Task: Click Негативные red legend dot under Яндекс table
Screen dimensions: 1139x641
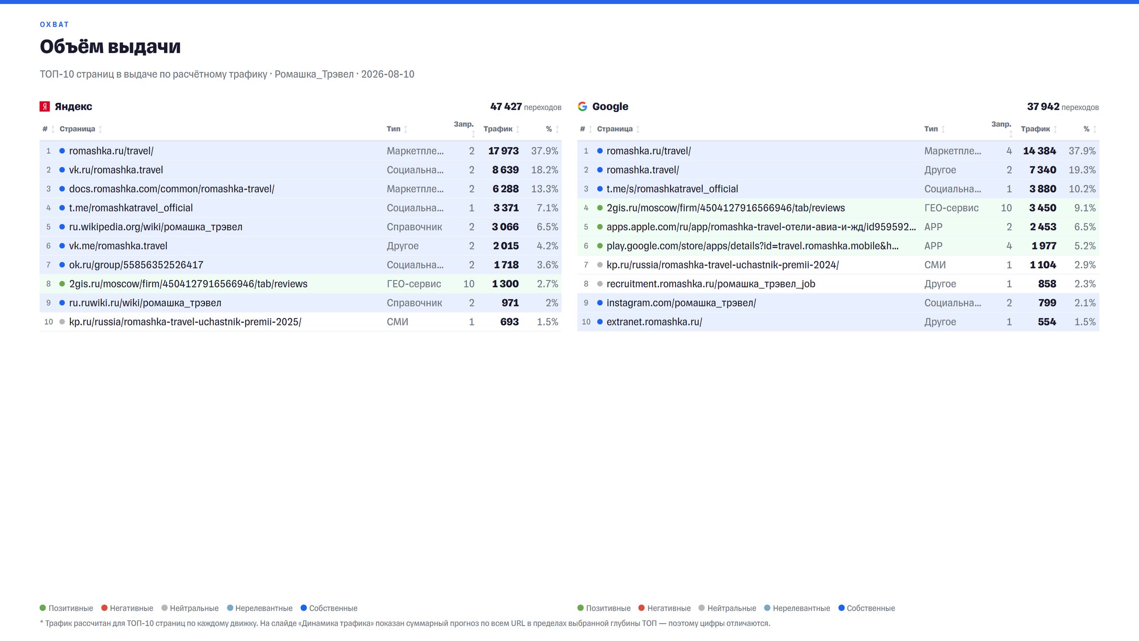Action: tap(104, 608)
